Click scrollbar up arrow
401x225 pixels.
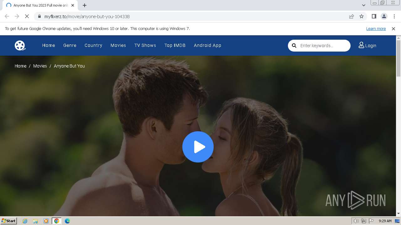point(398,38)
